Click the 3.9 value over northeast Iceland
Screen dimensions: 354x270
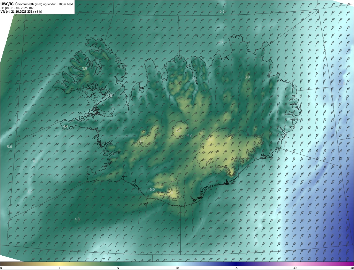[x=247, y=77]
